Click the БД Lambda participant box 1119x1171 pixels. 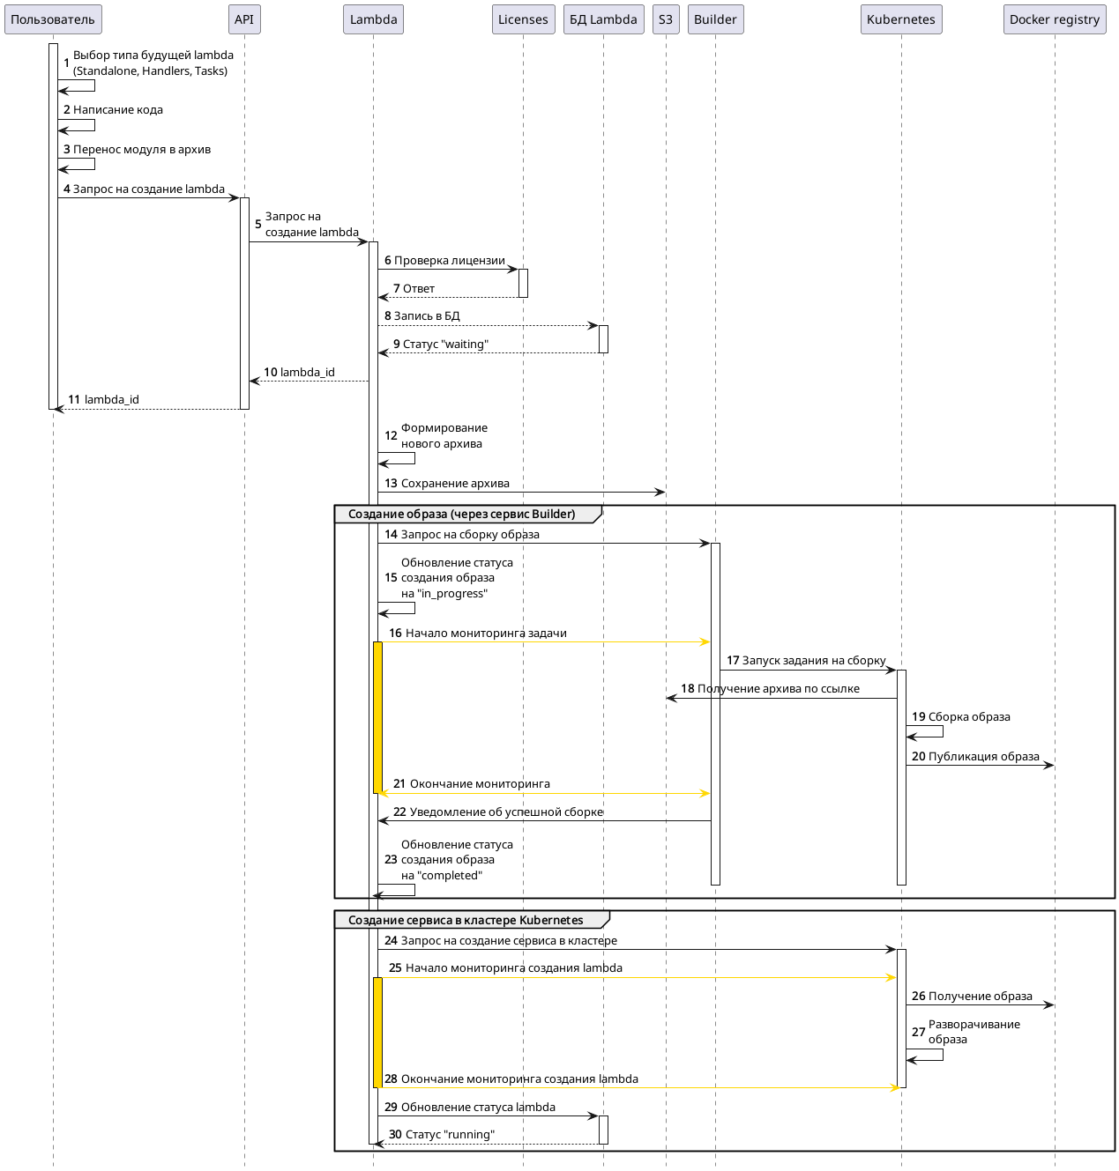pos(603,19)
